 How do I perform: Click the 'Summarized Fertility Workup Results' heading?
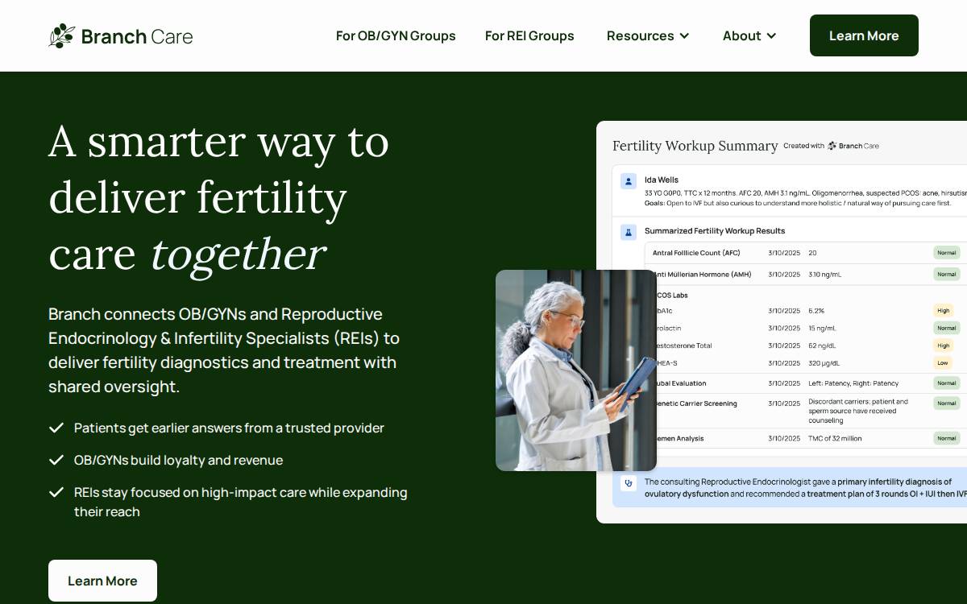715,231
